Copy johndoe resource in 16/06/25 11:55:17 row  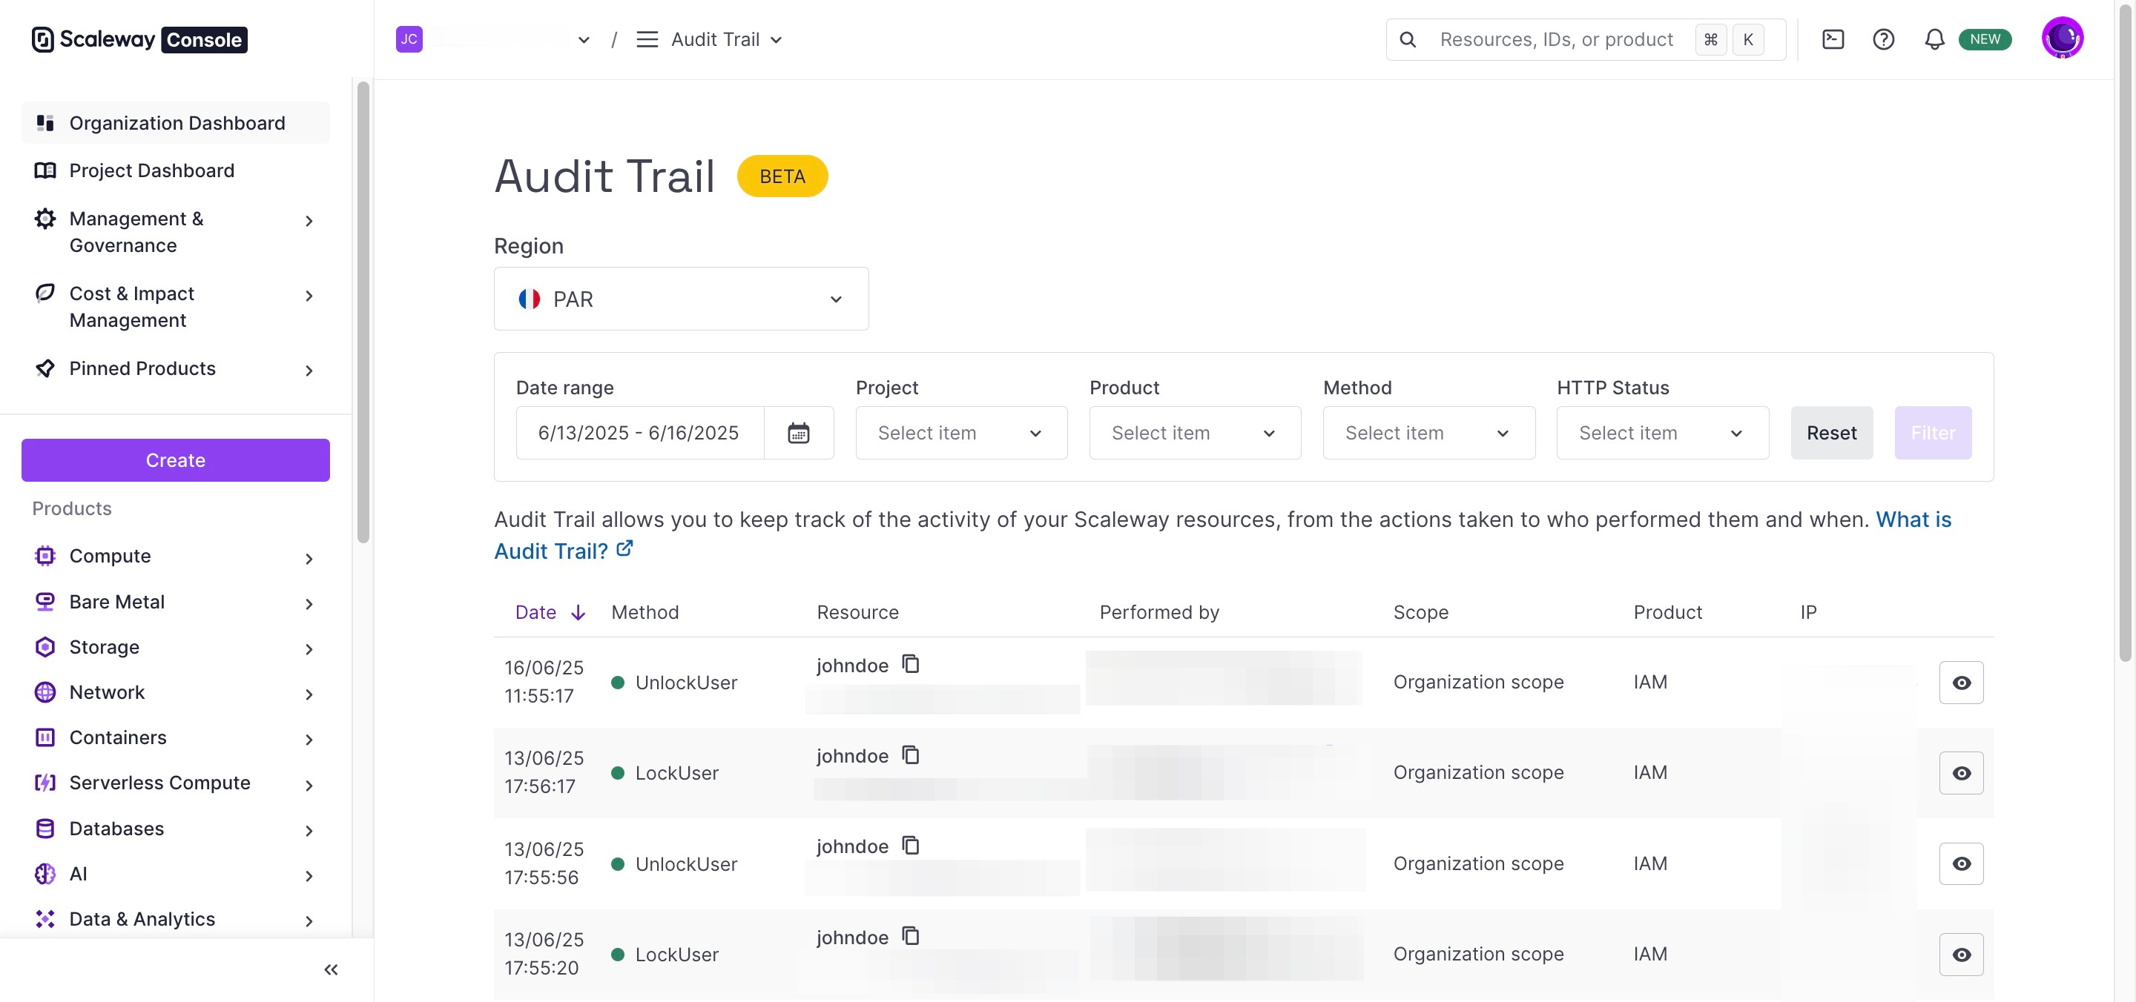pyautogui.click(x=911, y=665)
